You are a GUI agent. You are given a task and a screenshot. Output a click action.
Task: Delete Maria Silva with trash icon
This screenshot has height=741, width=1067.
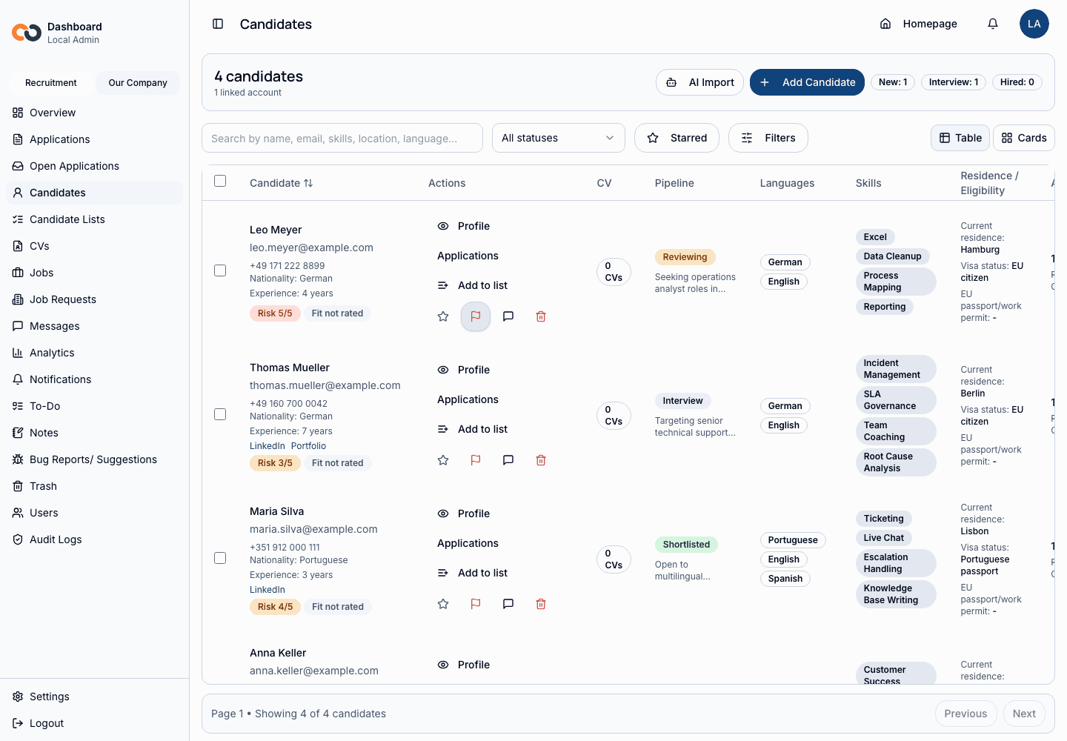(x=541, y=604)
